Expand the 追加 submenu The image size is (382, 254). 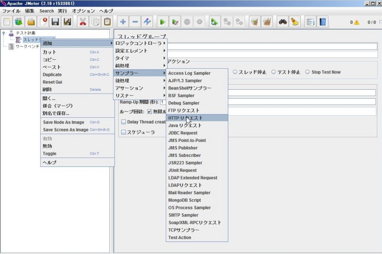click(x=77, y=43)
